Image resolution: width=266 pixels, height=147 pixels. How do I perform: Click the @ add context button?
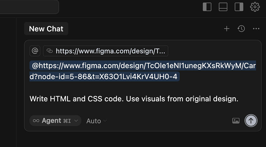(x=35, y=51)
